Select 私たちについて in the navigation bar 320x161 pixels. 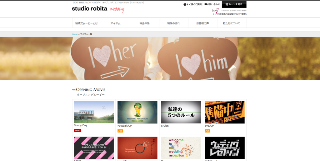click(x=232, y=23)
